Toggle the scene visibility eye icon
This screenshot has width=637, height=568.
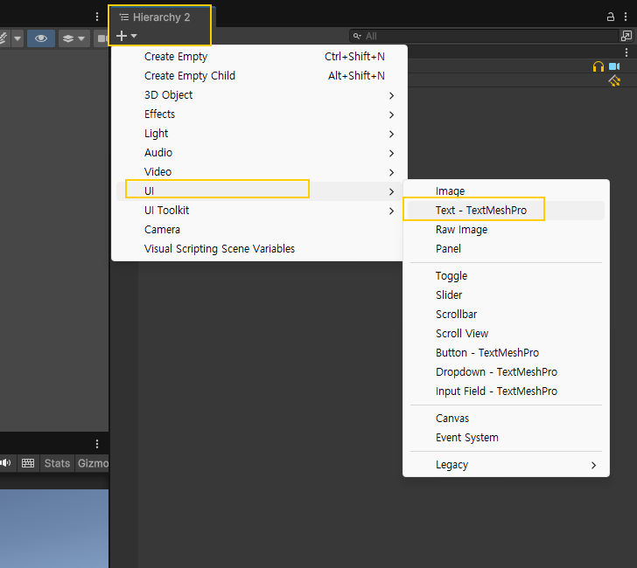[40, 38]
